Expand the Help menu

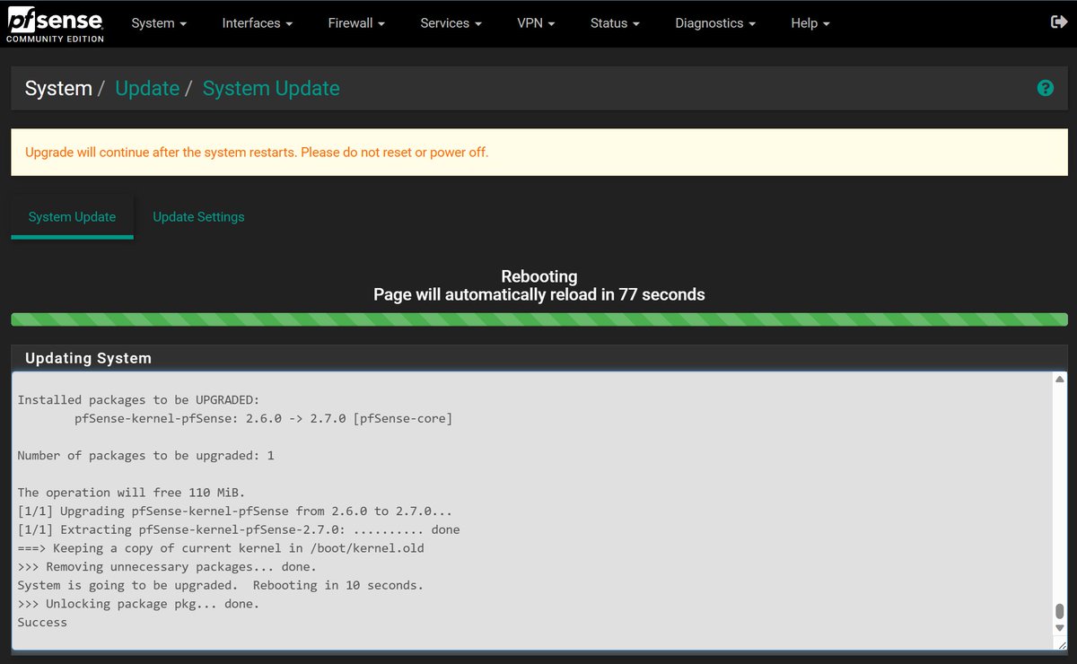[810, 23]
